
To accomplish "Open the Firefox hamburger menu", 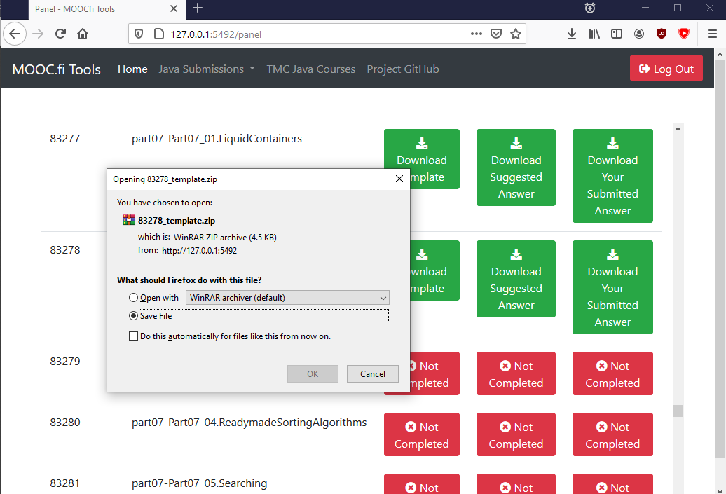I will [713, 34].
